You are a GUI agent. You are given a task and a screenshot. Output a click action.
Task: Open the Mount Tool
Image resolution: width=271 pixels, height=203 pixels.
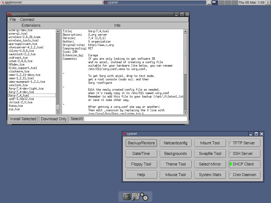click(x=210, y=143)
